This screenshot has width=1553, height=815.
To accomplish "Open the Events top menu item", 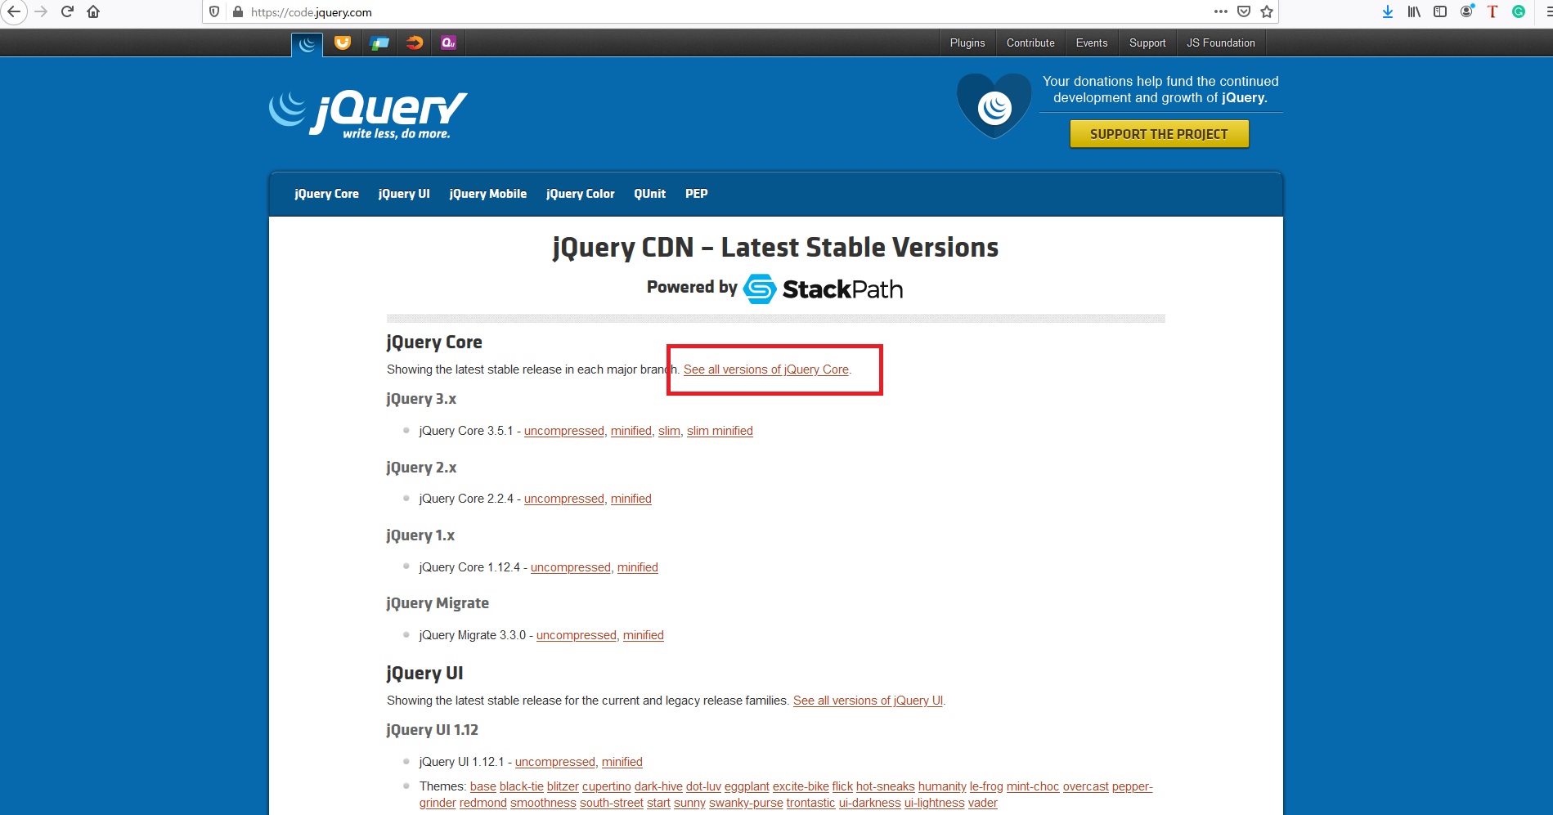I will pyautogui.click(x=1092, y=43).
